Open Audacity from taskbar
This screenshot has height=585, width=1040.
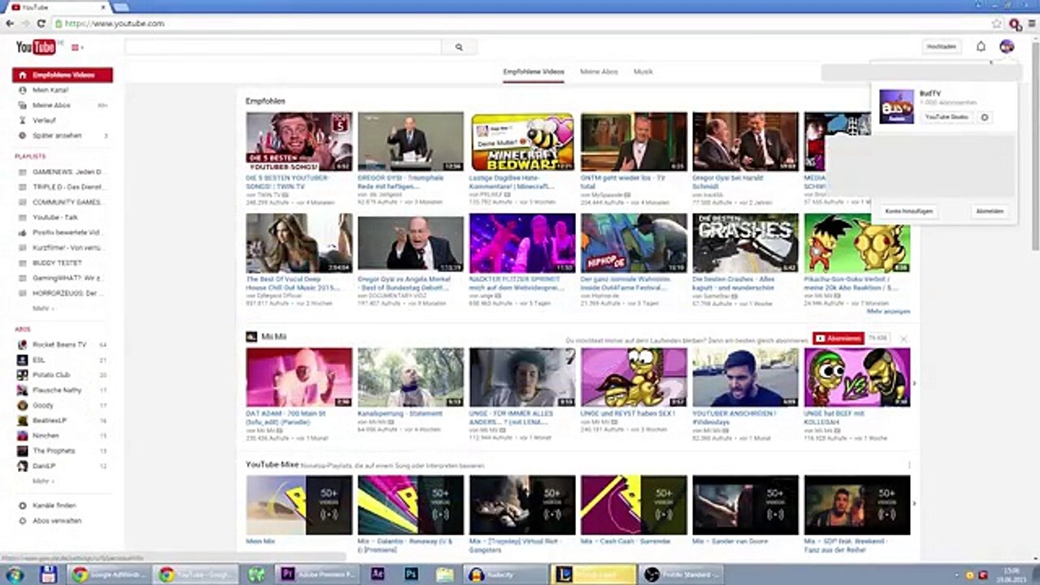click(x=504, y=574)
